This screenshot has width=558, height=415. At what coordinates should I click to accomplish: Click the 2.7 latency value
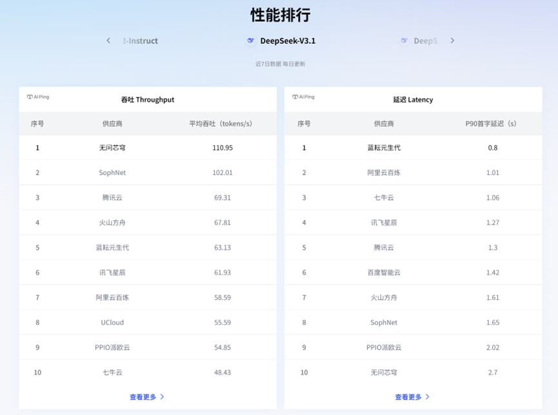point(493,372)
